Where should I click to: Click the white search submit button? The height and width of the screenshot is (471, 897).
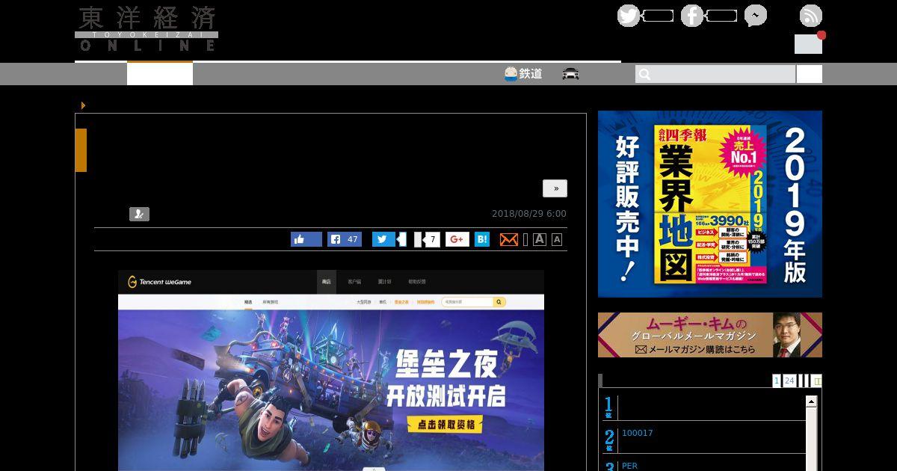pos(810,74)
